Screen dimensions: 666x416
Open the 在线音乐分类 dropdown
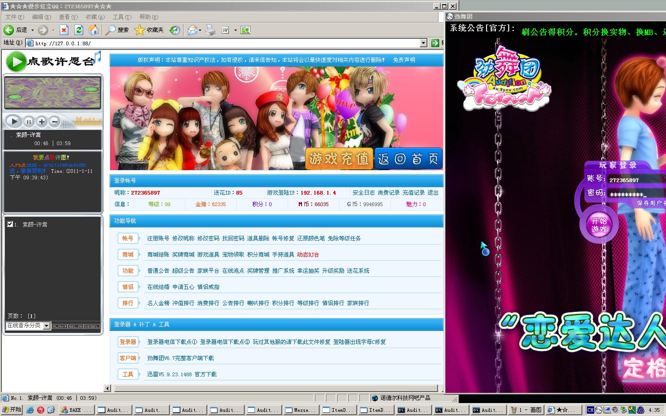46,326
